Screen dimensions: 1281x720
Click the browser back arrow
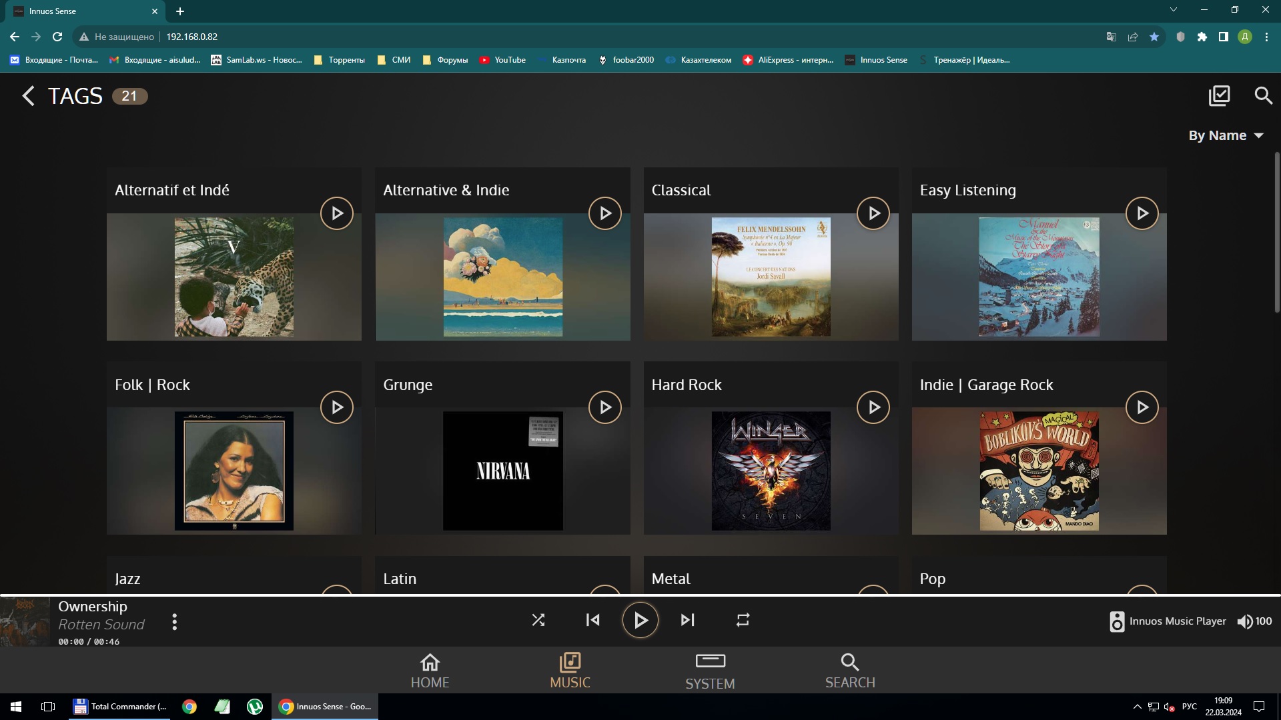click(15, 37)
